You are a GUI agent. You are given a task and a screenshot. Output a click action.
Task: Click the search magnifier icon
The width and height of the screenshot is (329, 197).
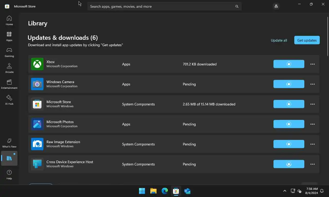[x=237, y=6]
